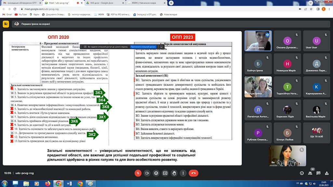Open Інструкції з ОП bookmark

point(145,15)
